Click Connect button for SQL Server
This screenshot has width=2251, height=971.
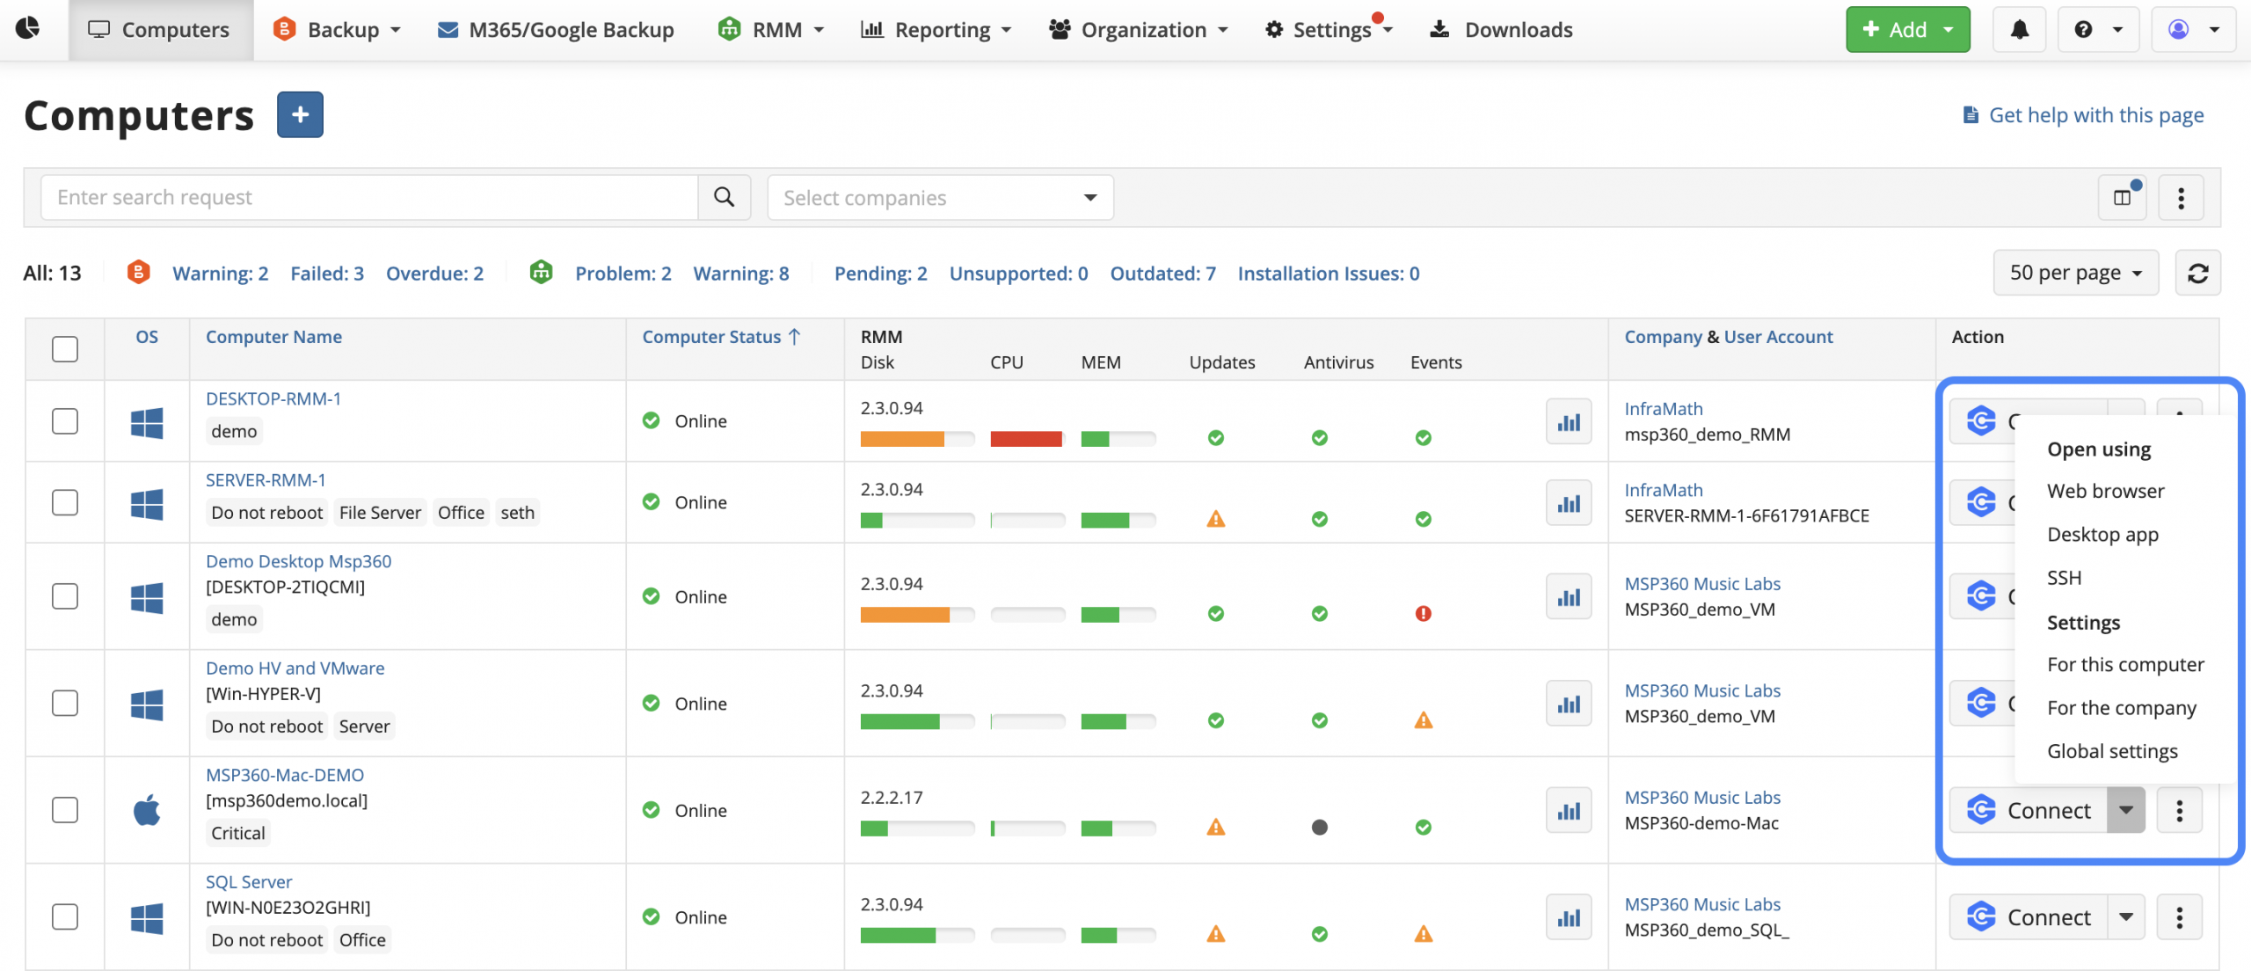click(x=2029, y=917)
